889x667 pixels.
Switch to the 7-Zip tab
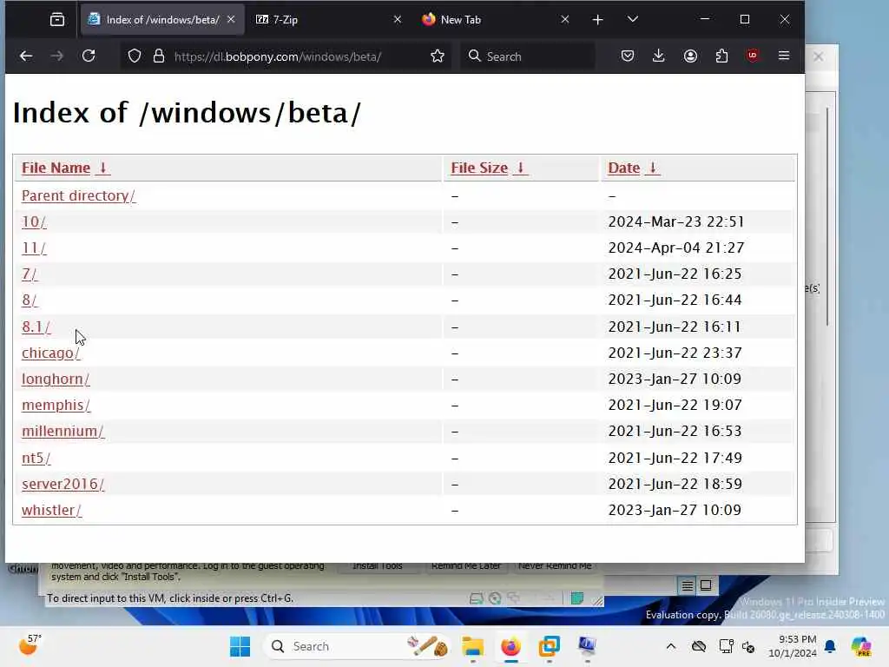tap(327, 20)
